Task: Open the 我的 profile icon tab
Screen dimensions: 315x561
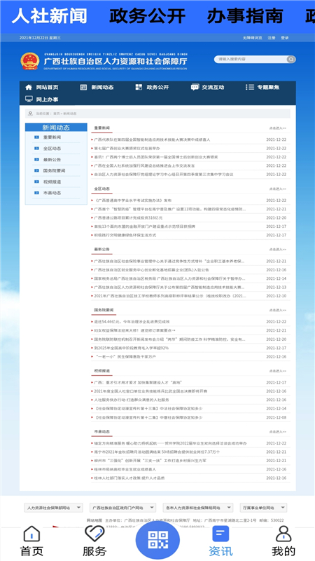Action: pos(283,534)
